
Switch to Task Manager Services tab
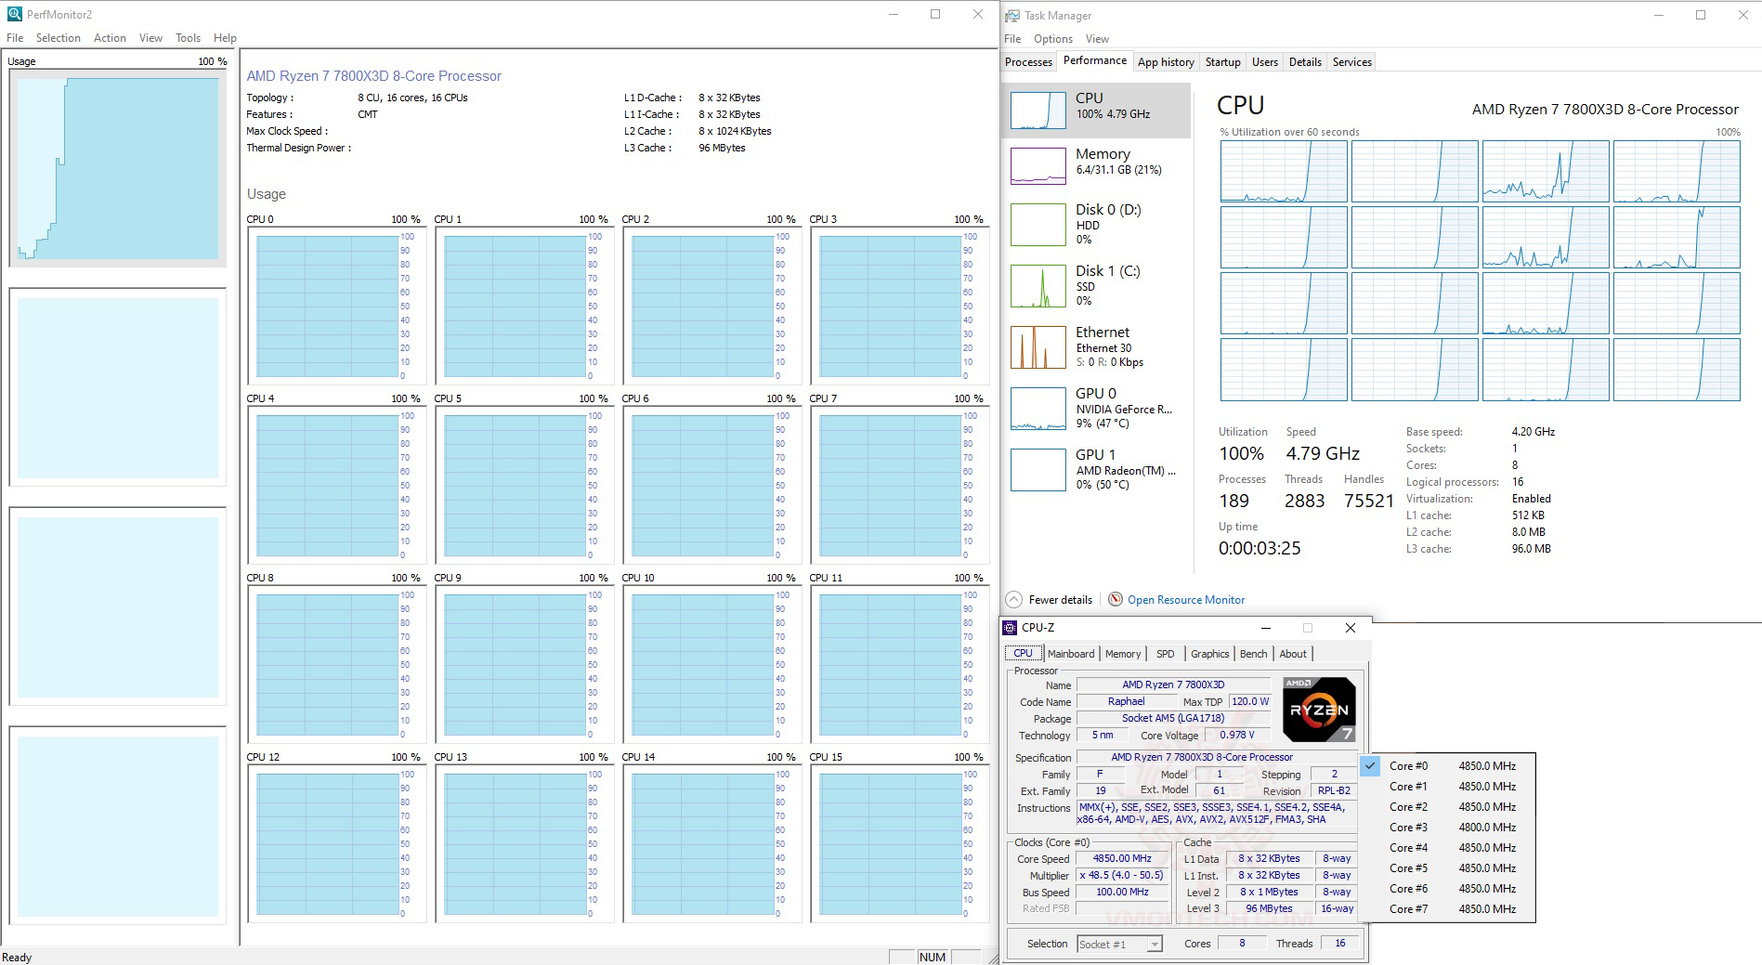coord(1352,62)
